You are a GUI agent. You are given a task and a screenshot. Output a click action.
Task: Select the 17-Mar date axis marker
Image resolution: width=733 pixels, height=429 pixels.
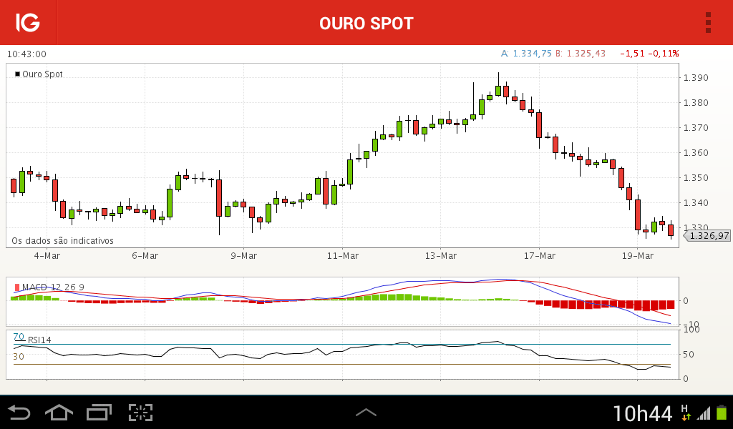pyautogui.click(x=540, y=256)
